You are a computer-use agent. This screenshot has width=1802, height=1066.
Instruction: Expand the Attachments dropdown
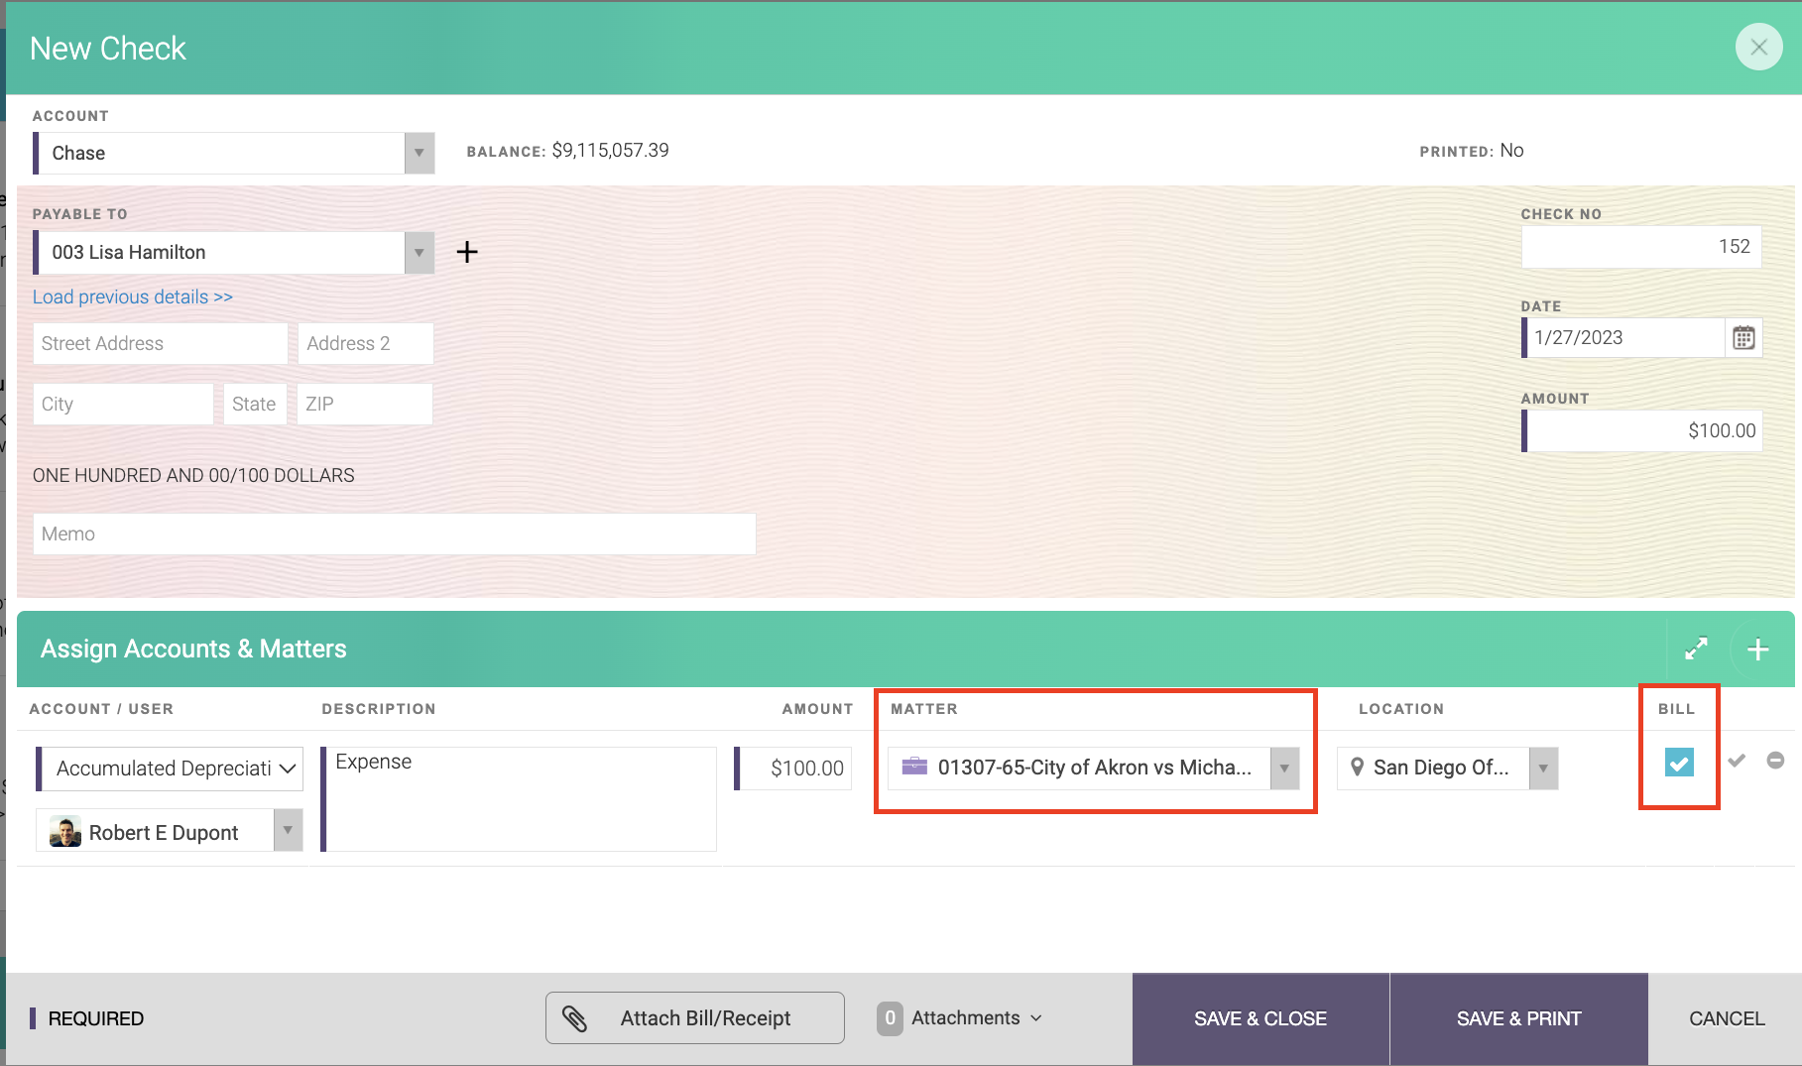pos(977,1017)
